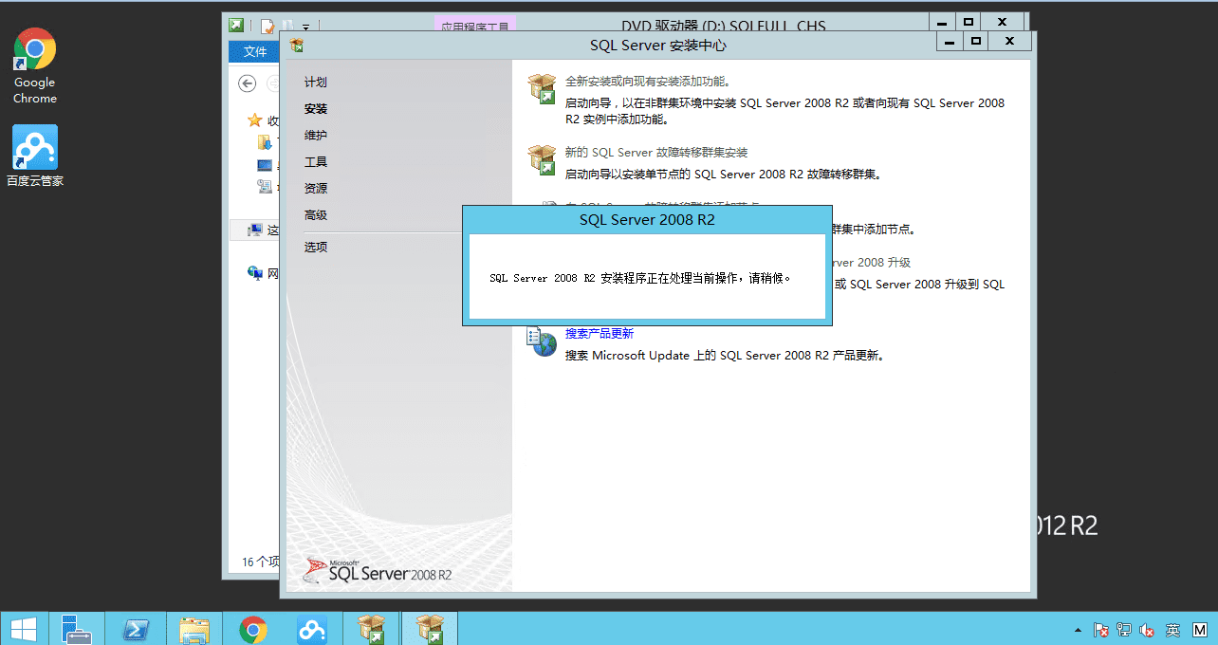Open the Quick Access Toolbar dropdown arrow
This screenshot has width=1218, height=645.
coord(304,27)
